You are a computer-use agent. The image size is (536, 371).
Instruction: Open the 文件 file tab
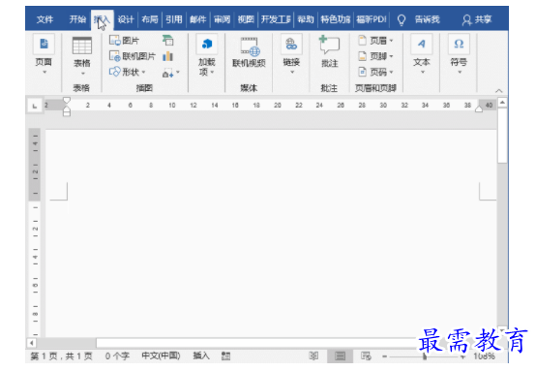45,19
